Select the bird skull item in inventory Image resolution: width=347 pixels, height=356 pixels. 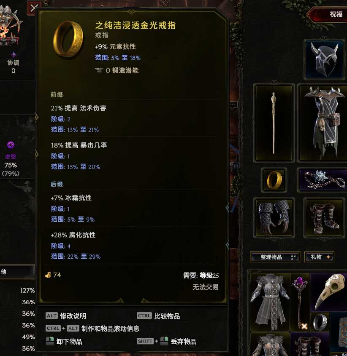(x=329, y=292)
